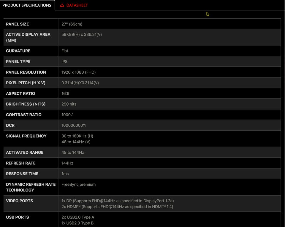The height and width of the screenshot is (227, 285).
Task: Select the 1920 x 1080 (FHD) resolution text
Action: click(x=78, y=72)
